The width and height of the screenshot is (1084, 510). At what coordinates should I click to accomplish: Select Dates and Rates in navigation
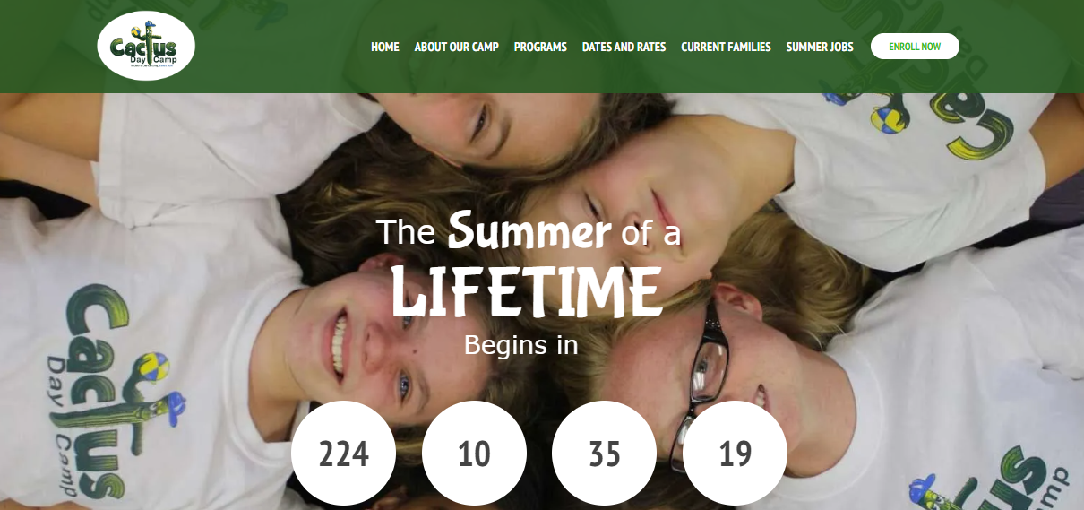tap(624, 47)
